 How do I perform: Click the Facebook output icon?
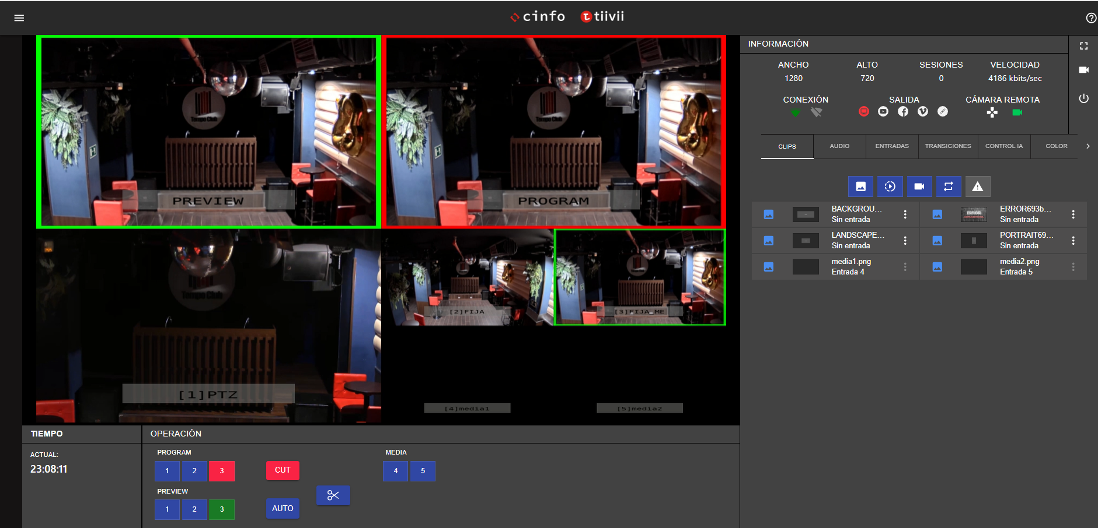903,111
